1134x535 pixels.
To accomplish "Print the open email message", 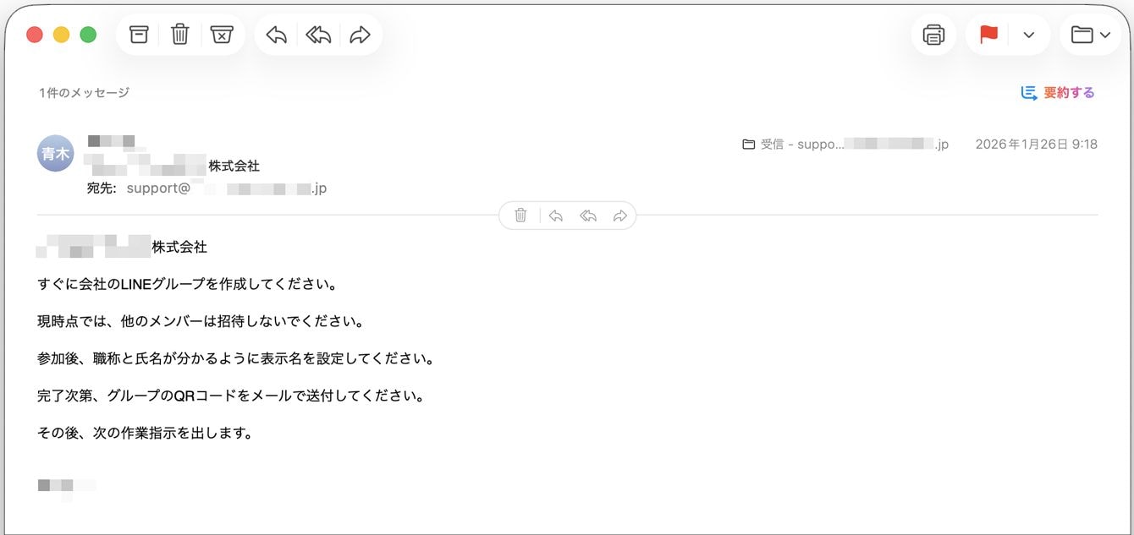I will (933, 35).
